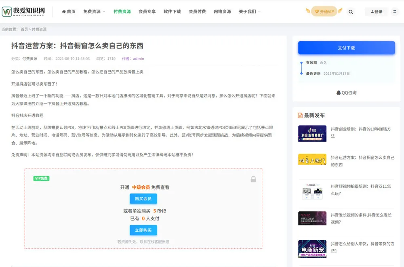Open the 付费资源 nav item
Screen dimensions: 404x267
[x=122, y=12]
